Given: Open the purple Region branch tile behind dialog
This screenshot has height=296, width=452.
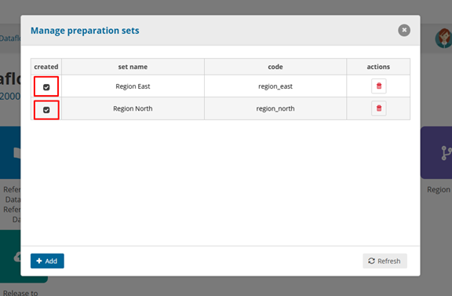Looking at the screenshot, I should click(436, 152).
